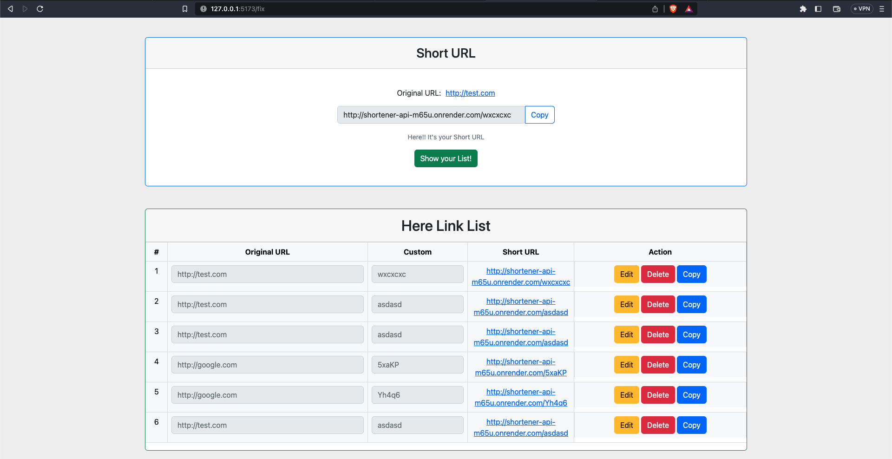Click the Brave Rewards triangle icon
The height and width of the screenshot is (459, 892).
pos(689,8)
